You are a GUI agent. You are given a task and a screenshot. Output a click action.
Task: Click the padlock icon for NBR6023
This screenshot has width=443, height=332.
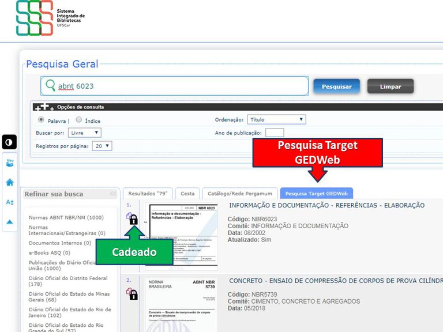pyautogui.click(x=134, y=220)
